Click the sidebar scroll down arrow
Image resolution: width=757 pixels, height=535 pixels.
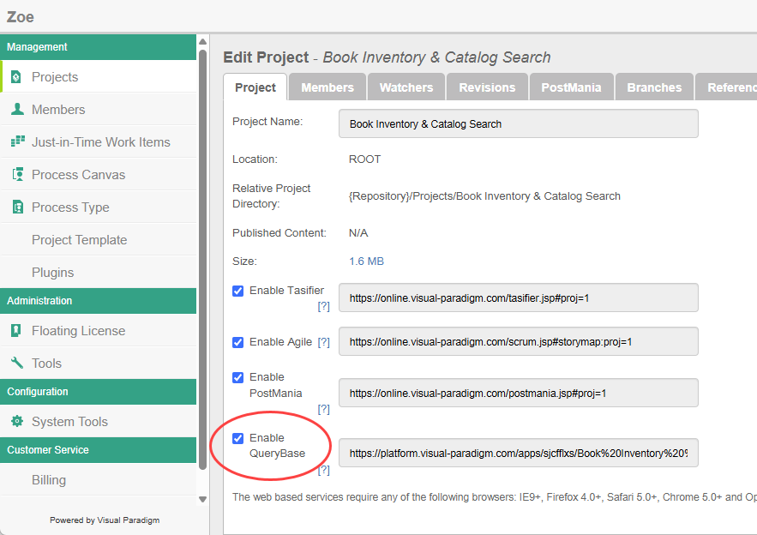[203, 500]
